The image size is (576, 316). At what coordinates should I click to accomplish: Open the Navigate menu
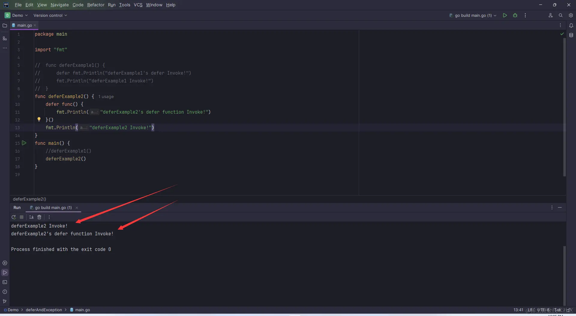[x=60, y=5]
